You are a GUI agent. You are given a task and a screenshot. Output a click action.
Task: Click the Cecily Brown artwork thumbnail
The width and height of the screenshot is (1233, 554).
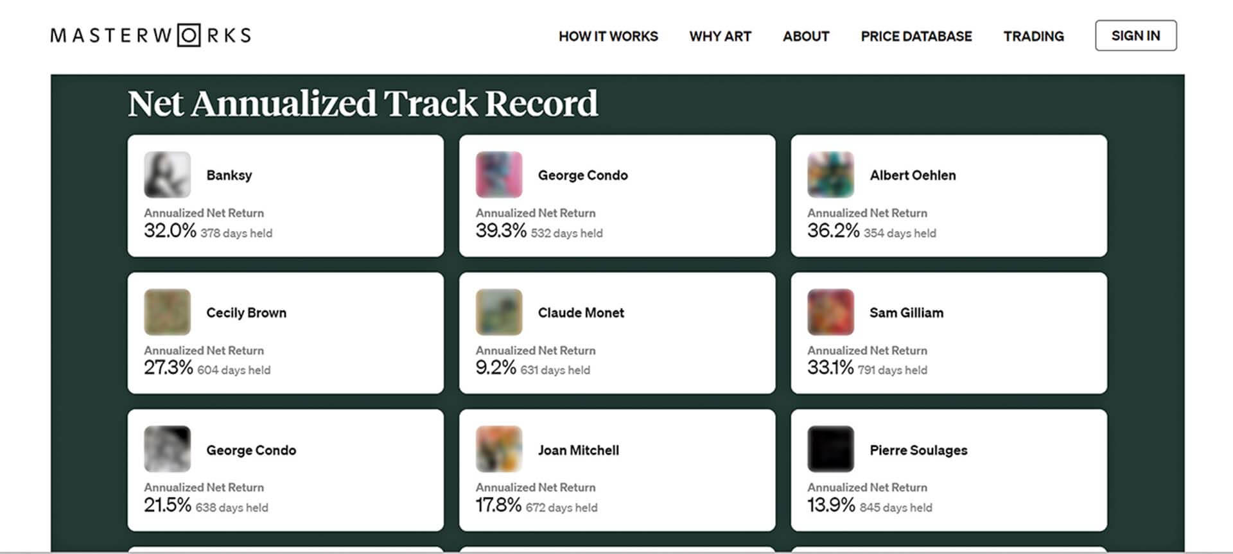coord(167,312)
